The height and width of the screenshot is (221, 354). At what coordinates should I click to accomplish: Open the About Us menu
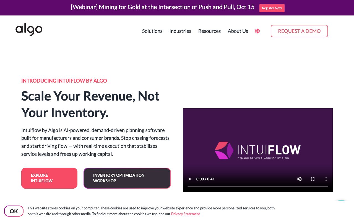coord(238,31)
